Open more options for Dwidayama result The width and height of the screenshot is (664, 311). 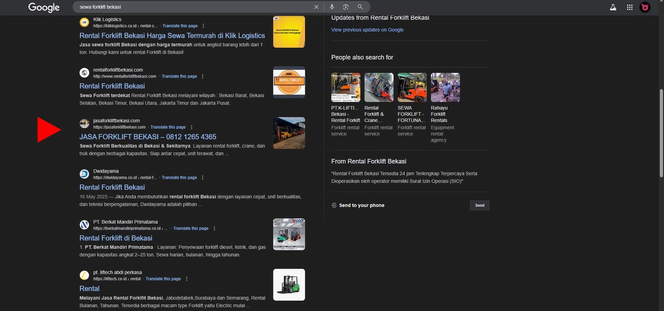[x=203, y=177]
